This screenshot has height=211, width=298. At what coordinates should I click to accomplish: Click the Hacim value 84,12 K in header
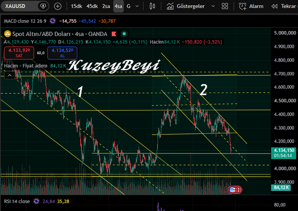point(172,42)
